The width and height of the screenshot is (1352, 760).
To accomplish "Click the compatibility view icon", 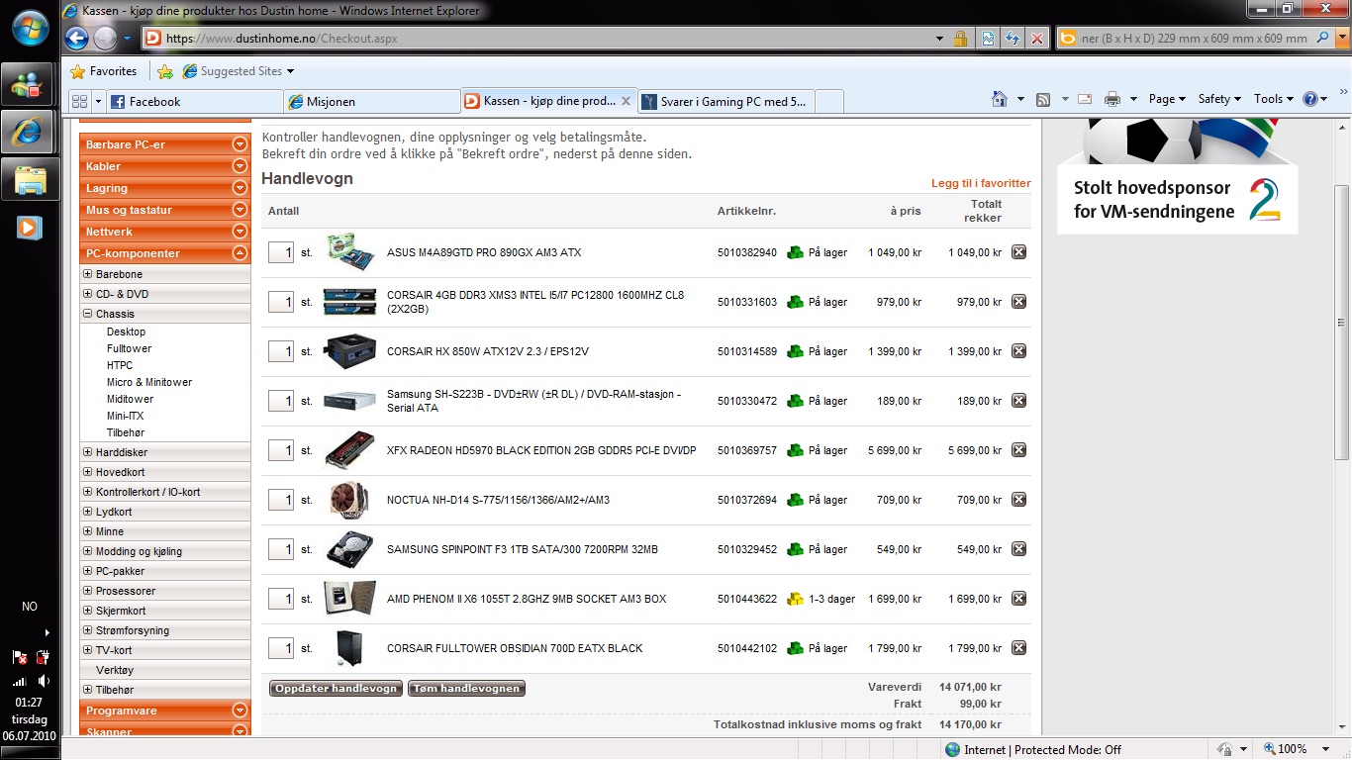I will pyautogui.click(x=988, y=39).
